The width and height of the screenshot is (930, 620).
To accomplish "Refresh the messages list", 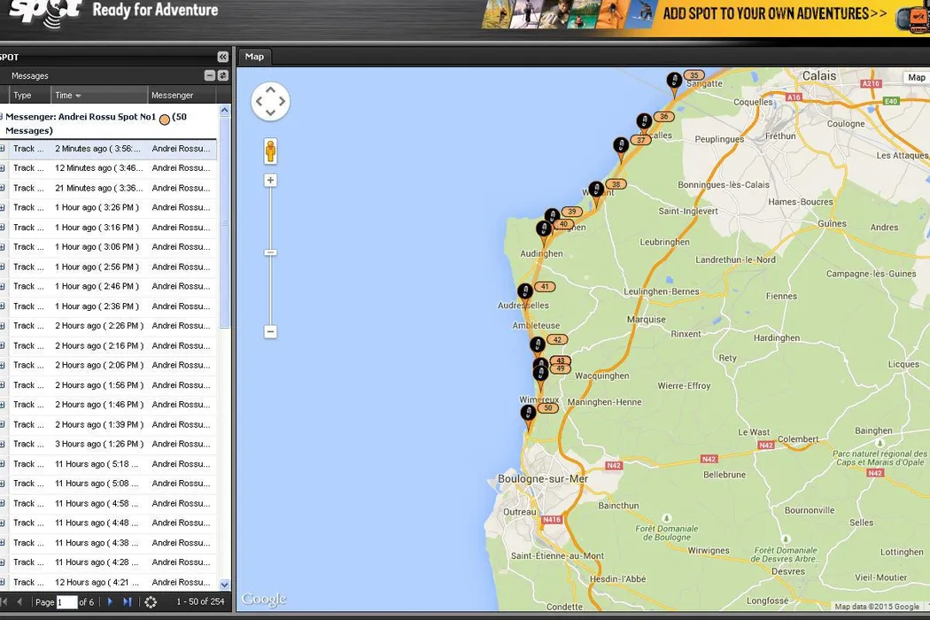I will 151,602.
